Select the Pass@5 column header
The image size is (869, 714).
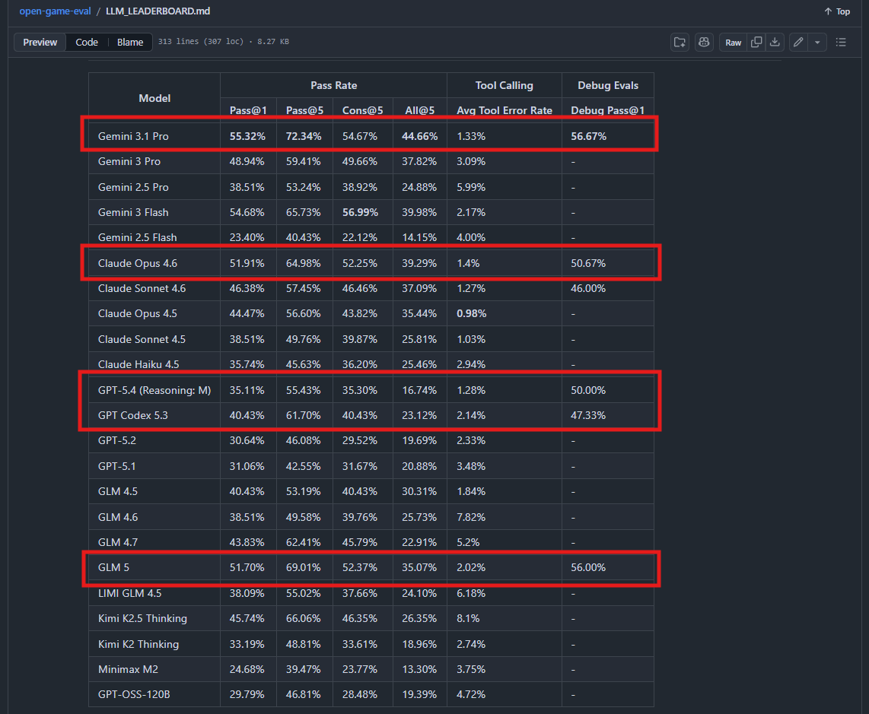[305, 110]
